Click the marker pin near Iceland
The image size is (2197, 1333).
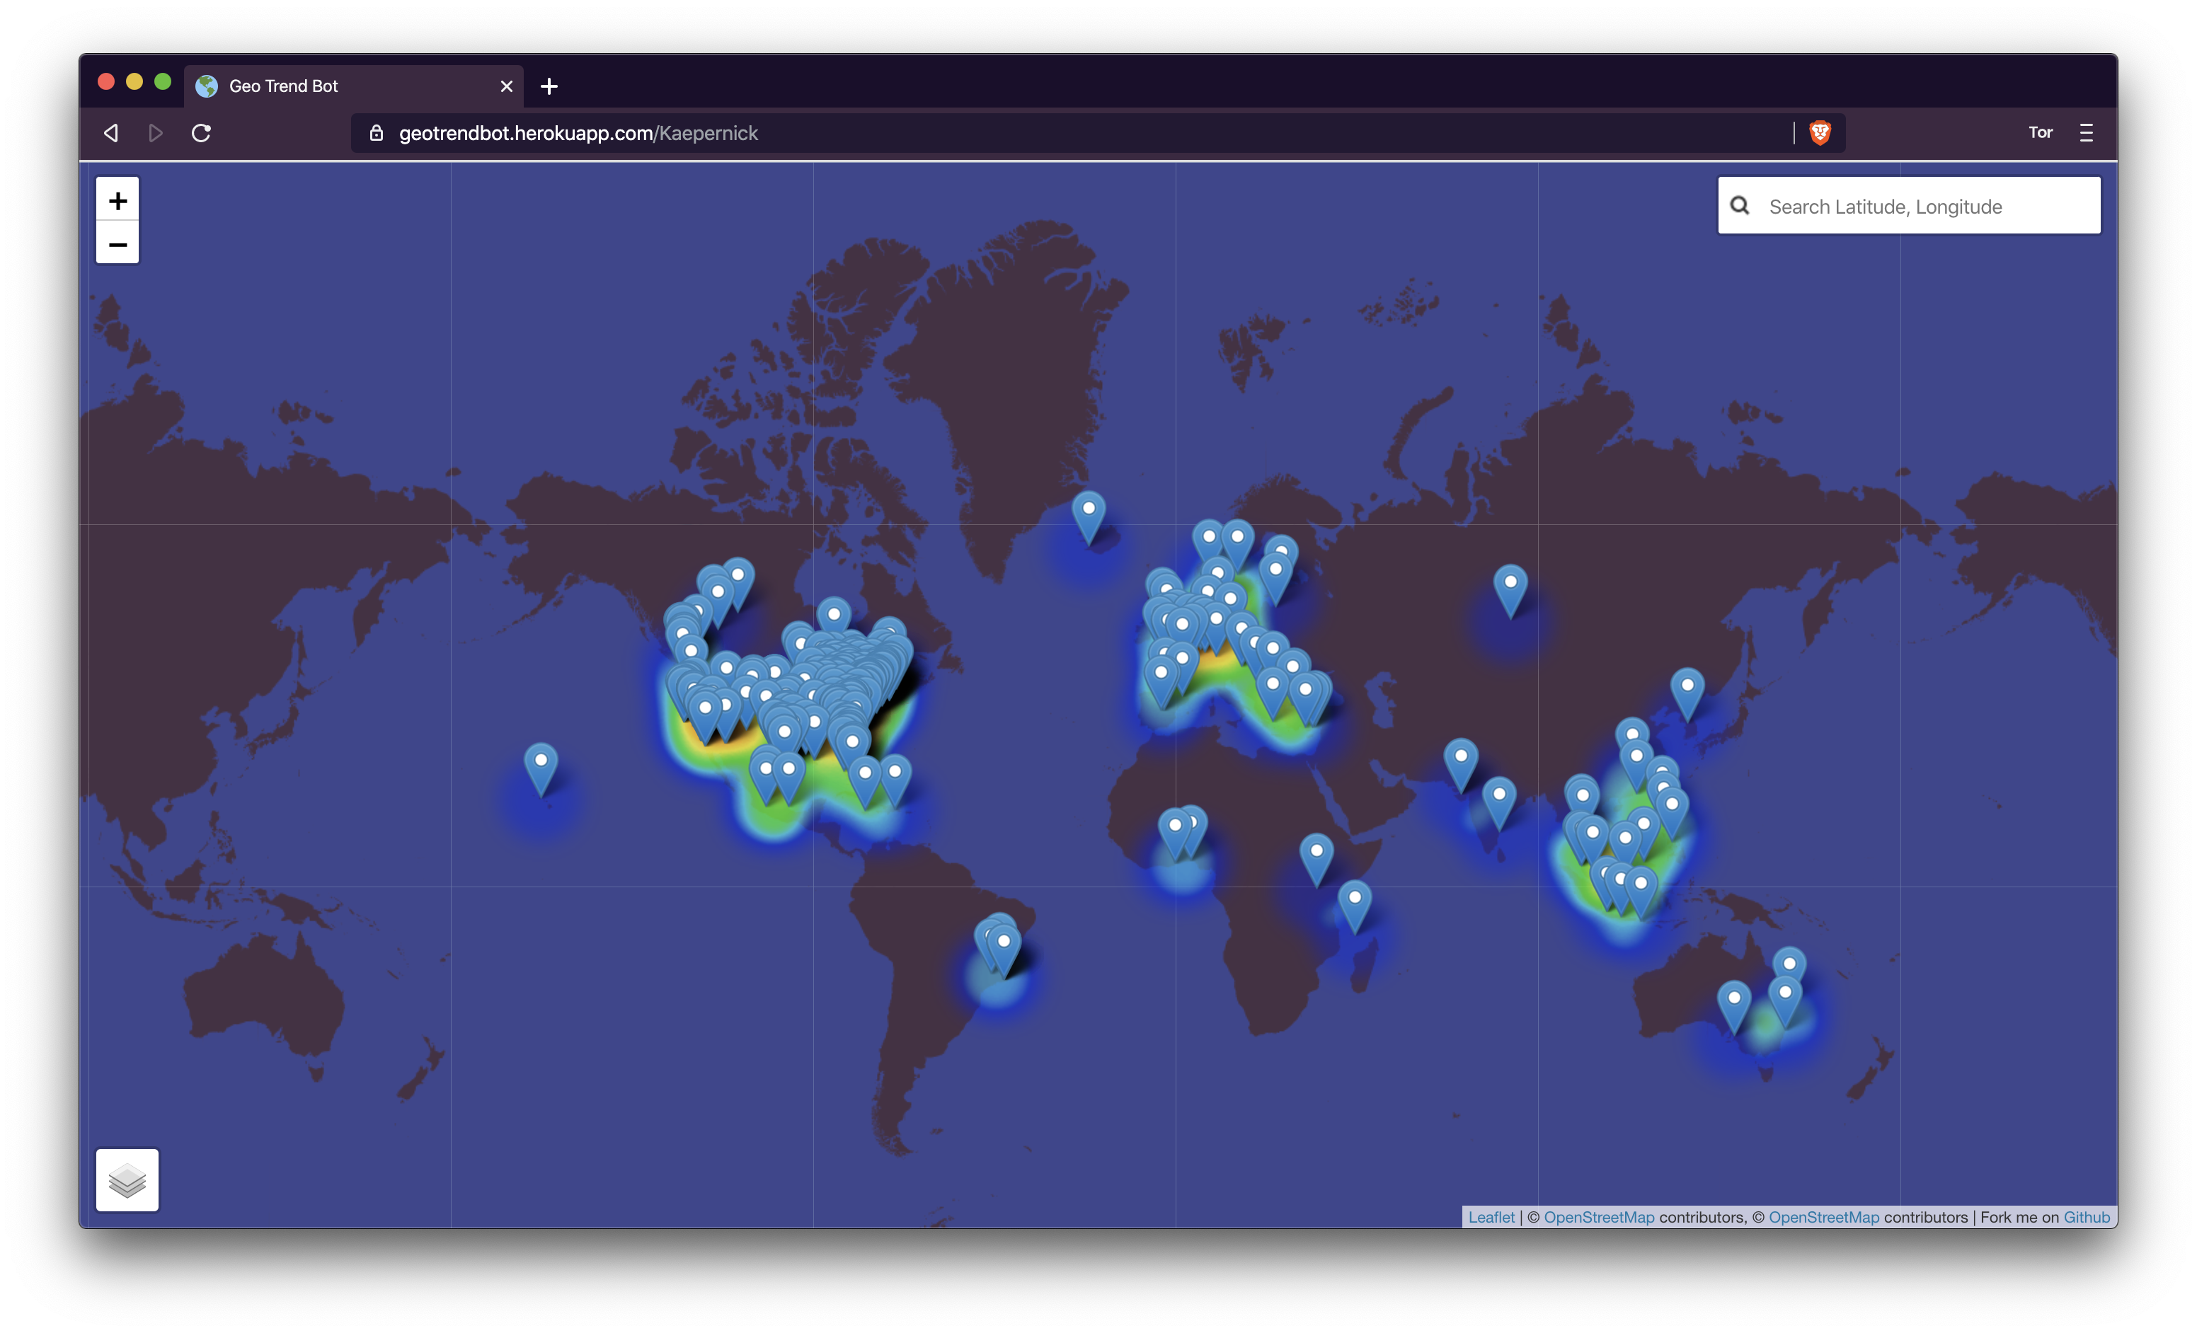pos(1088,513)
